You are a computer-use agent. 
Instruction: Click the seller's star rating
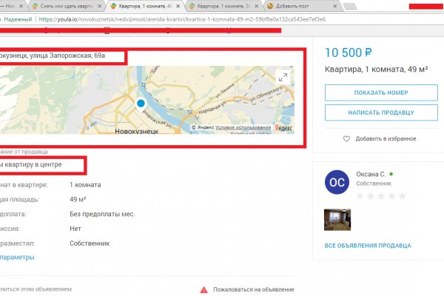pos(381,196)
